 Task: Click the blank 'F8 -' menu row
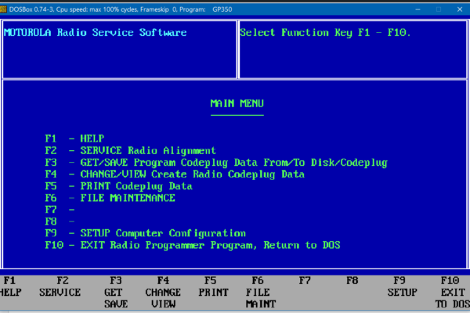(x=60, y=221)
